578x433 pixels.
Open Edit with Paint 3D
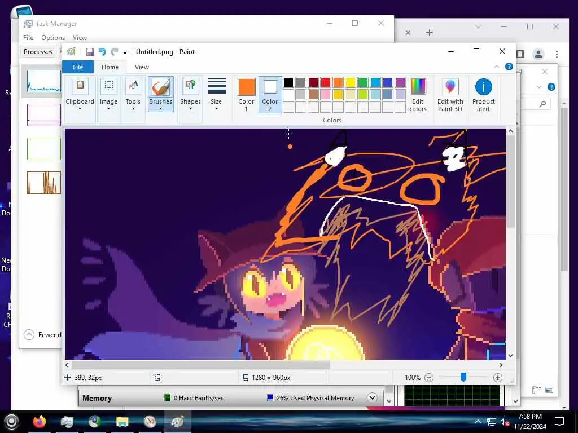coord(450,95)
